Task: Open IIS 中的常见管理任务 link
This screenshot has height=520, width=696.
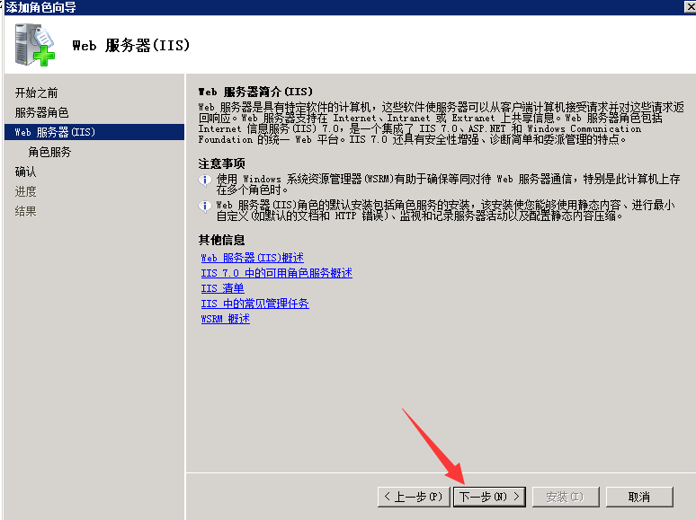Action: click(x=254, y=304)
